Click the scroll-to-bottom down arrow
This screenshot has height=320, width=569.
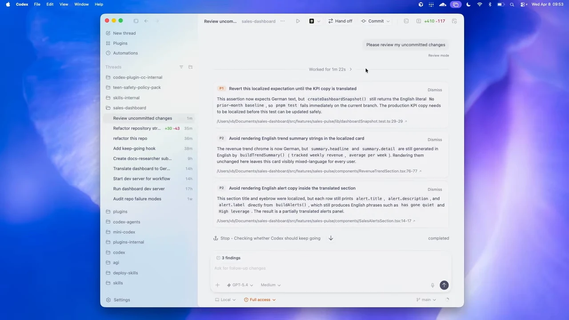pos(331,238)
